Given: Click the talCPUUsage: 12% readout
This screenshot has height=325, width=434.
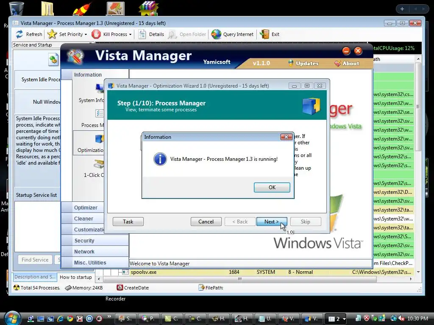Looking at the screenshot, I should coord(394,48).
